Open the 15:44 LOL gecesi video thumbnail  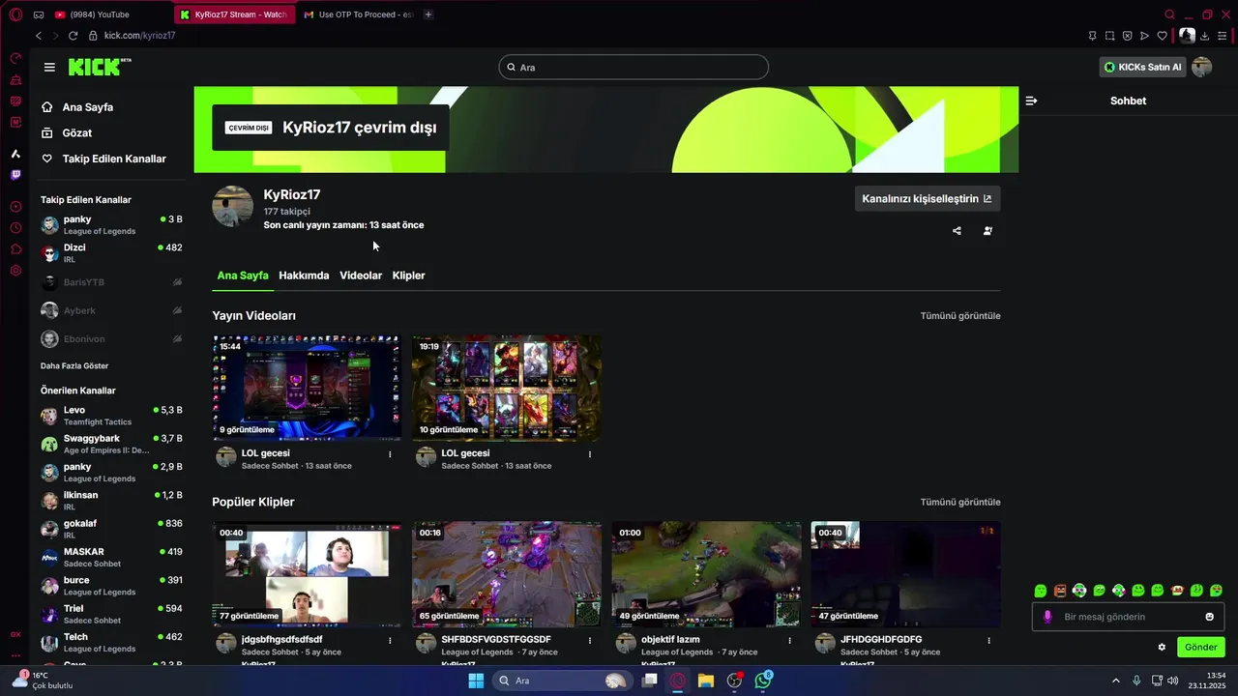(307, 388)
